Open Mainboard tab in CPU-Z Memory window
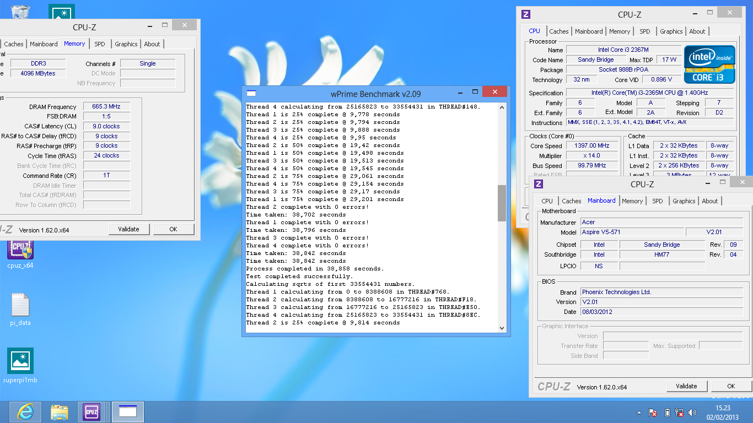 (x=44, y=44)
